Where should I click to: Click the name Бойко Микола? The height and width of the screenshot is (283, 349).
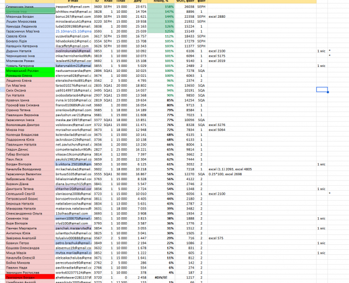click(x=30, y=263)
